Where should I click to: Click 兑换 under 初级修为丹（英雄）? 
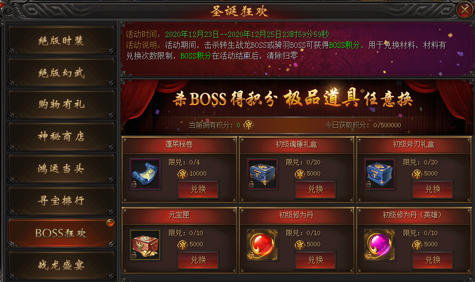point(432,260)
